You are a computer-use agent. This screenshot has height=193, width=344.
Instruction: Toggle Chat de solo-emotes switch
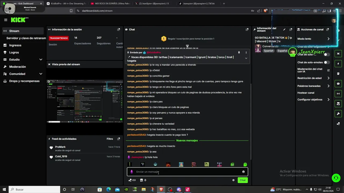327,62
